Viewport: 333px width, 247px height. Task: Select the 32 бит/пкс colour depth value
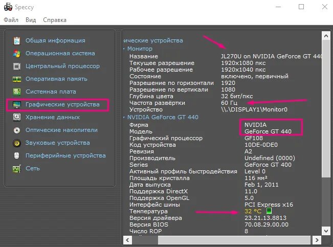tap(237, 96)
